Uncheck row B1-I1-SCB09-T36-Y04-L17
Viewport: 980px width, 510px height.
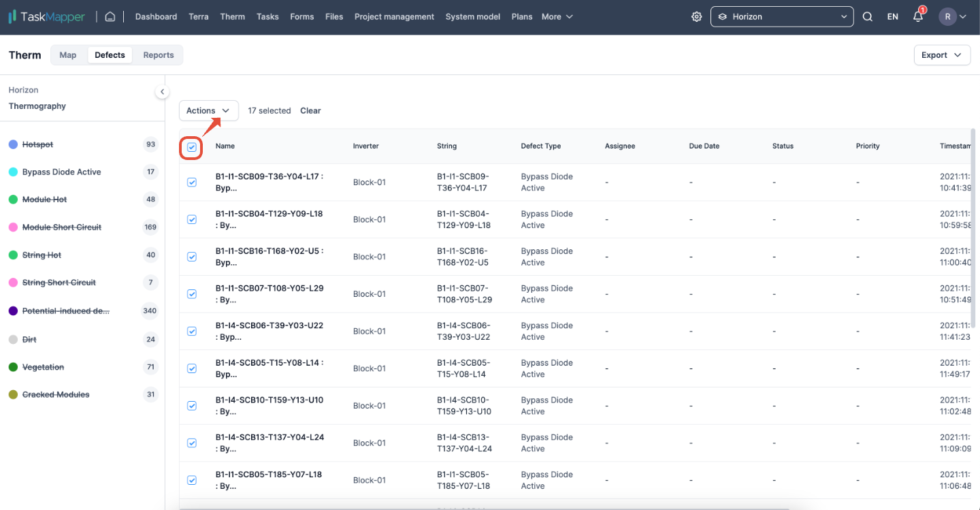tap(192, 182)
